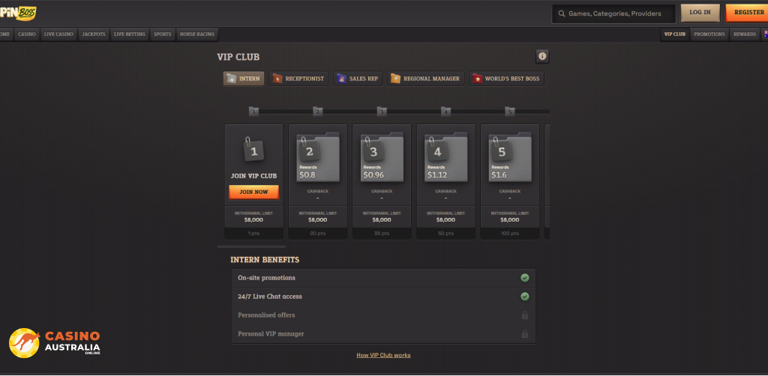Click the green check for 24/7 Live Chat
This screenshot has width=768, height=376.
(x=524, y=297)
